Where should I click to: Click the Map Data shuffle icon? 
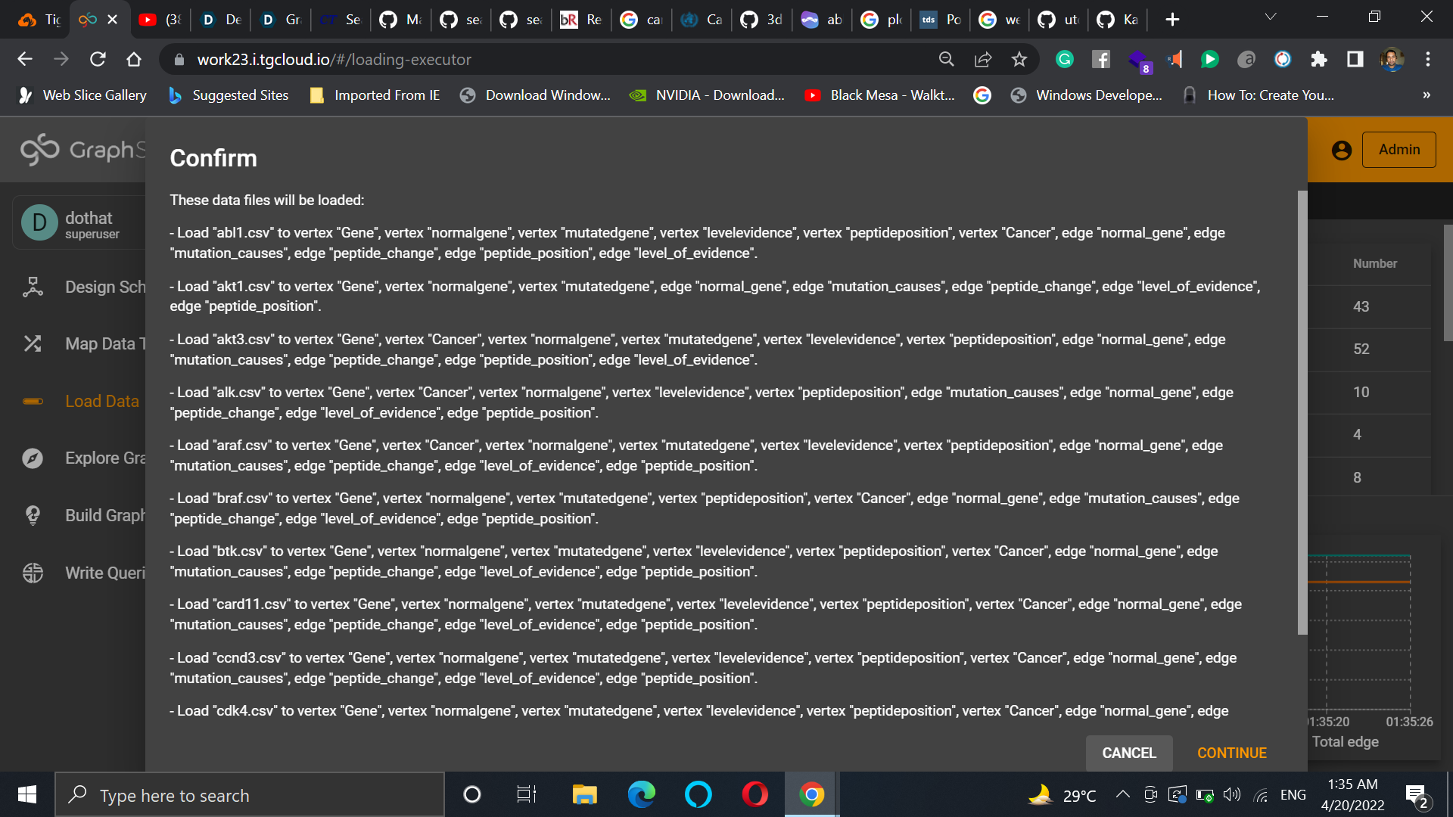coord(33,343)
